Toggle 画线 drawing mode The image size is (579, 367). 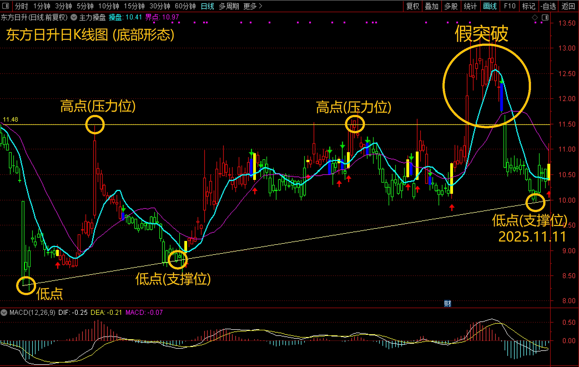click(490, 6)
